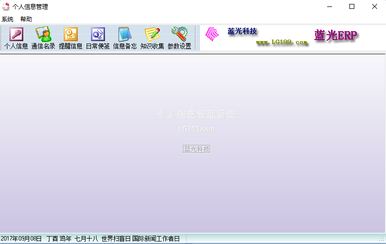The height and width of the screenshot is (244, 386).
Task: Click the pink logo in the banner
Action: (212, 34)
